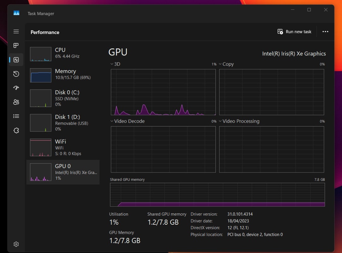This screenshot has width=342, height=253.
Task: Select Disk 1 (D:) removable drive
Action: [x=63, y=123]
